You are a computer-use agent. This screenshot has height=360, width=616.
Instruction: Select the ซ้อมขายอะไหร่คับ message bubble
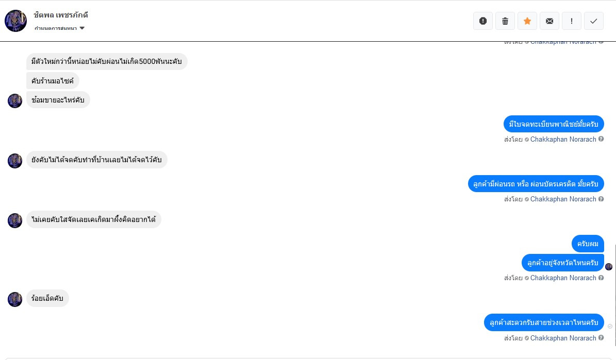point(58,100)
